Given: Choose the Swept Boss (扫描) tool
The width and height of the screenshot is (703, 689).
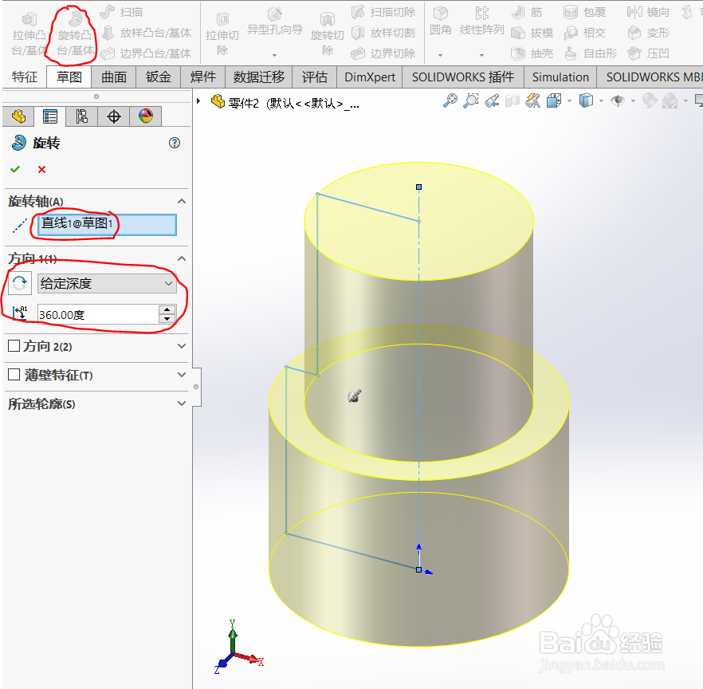Looking at the screenshot, I should pos(121,12).
